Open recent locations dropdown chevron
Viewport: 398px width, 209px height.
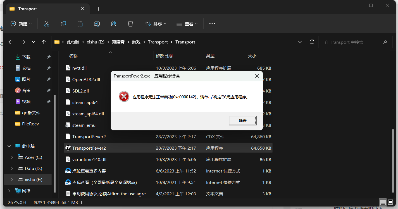point(34,42)
